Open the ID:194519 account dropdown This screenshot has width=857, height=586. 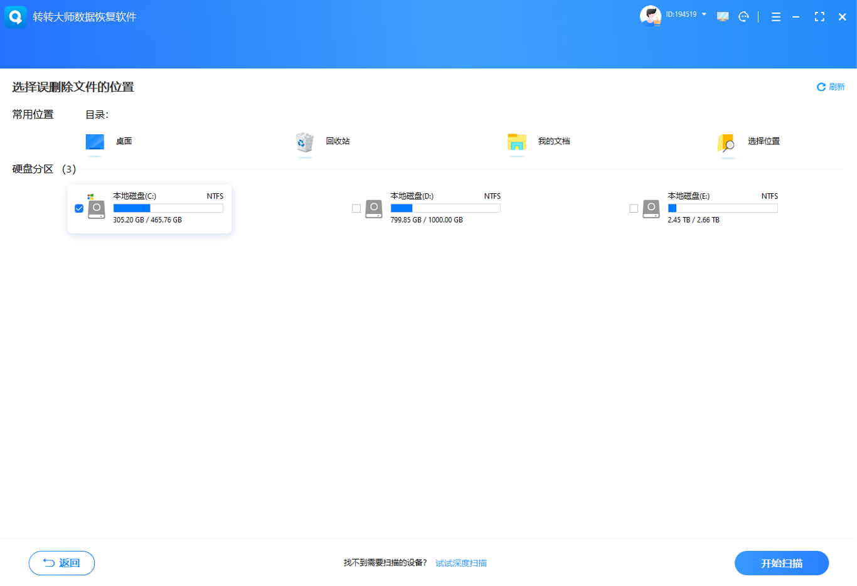(x=686, y=14)
